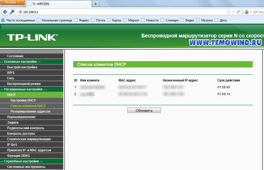Viewport: 264px width, 170px height.
Task: Open Родительский контроль in sidebar
Action: coord(32,128)
